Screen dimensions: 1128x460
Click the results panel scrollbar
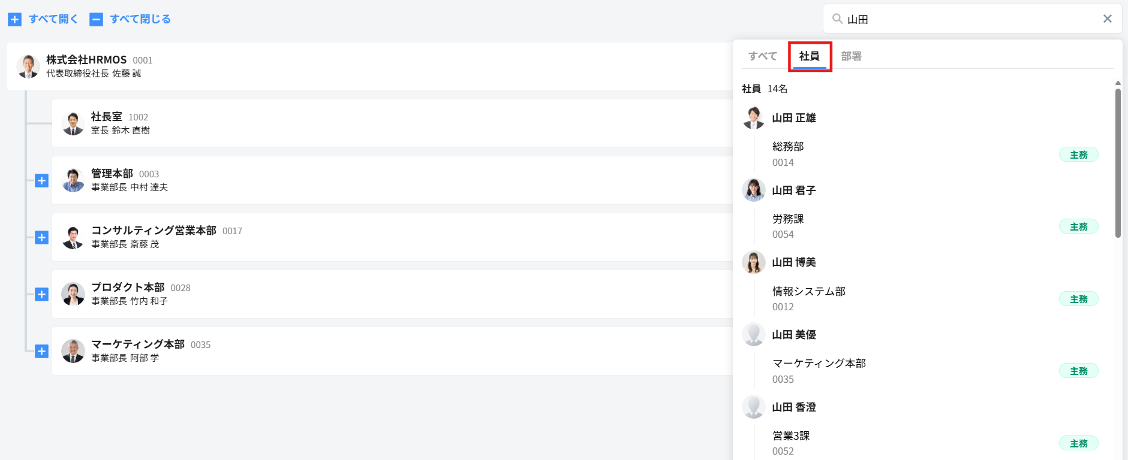(x=1118, y=163)
